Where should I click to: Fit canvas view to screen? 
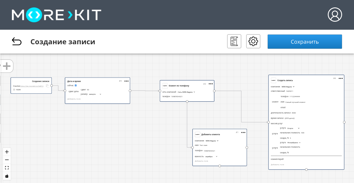tap(7, 168)
